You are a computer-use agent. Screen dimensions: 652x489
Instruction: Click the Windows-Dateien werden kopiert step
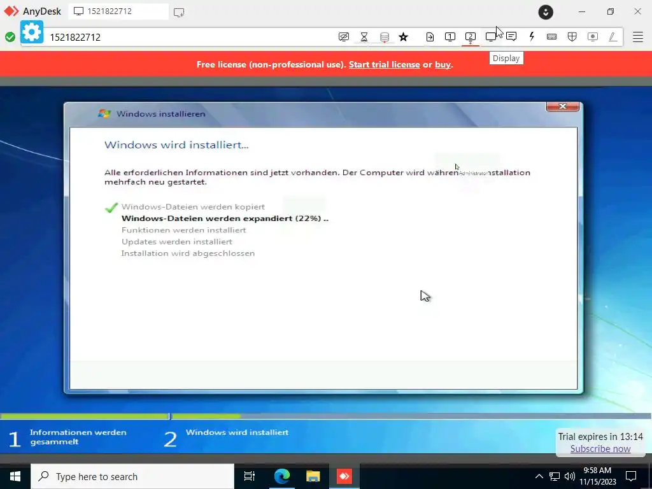193,207
